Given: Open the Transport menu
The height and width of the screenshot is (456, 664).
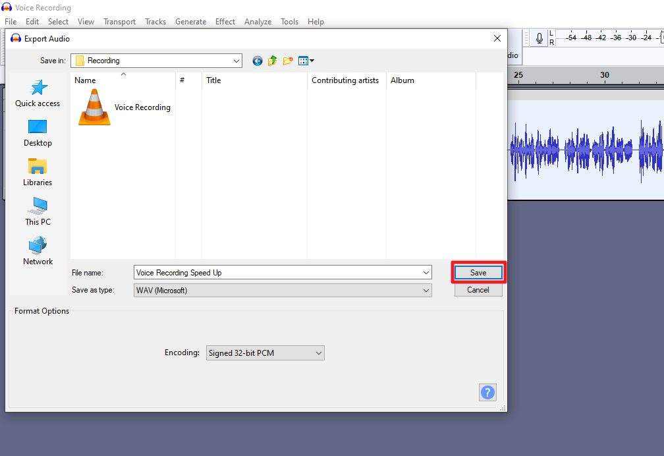Looking at the screenshot, I should coord(119,22).
